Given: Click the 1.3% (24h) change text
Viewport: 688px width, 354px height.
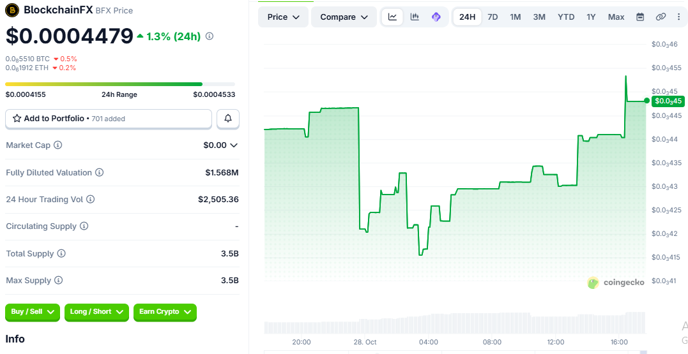Looking at the screenshot, I should tap(173, 36).
